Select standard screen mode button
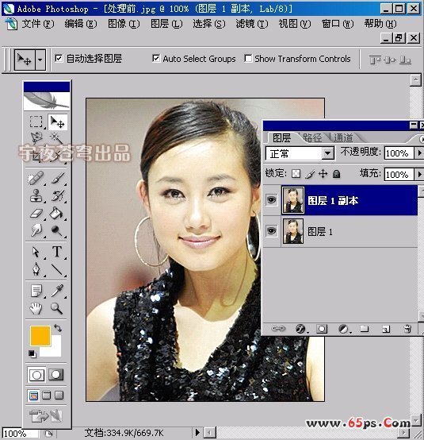 (33, 396)
